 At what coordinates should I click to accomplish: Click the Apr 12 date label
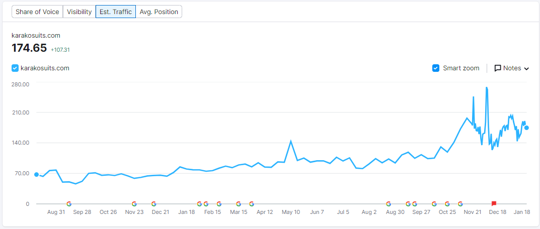[265, 212]
